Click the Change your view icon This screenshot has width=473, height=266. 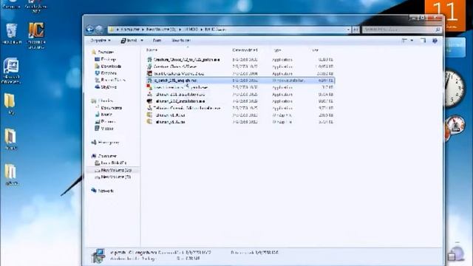click(x=404, y=41)
